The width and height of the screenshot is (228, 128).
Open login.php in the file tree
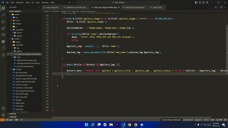pyautogui.click(x=19, y=109)
